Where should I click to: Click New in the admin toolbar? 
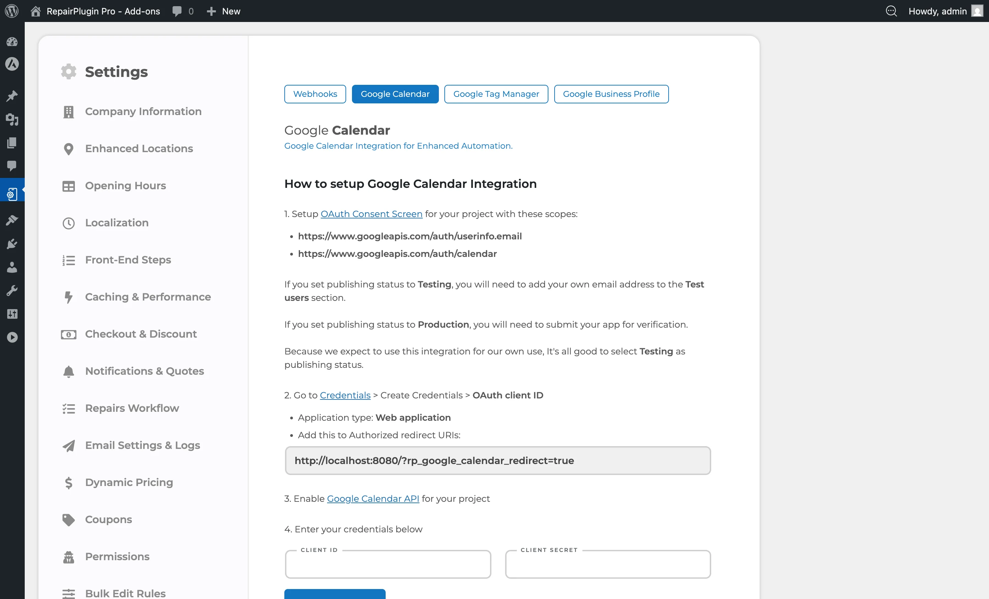tap(224, 11)
